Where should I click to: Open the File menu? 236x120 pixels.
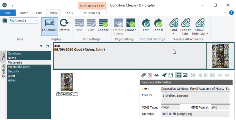tap(8, 13)
